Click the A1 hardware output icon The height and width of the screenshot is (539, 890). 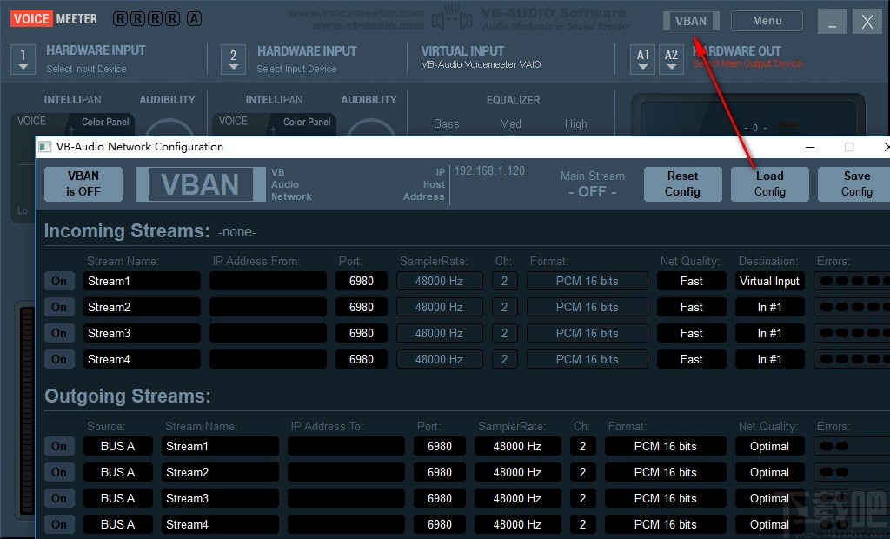[643, 59]
